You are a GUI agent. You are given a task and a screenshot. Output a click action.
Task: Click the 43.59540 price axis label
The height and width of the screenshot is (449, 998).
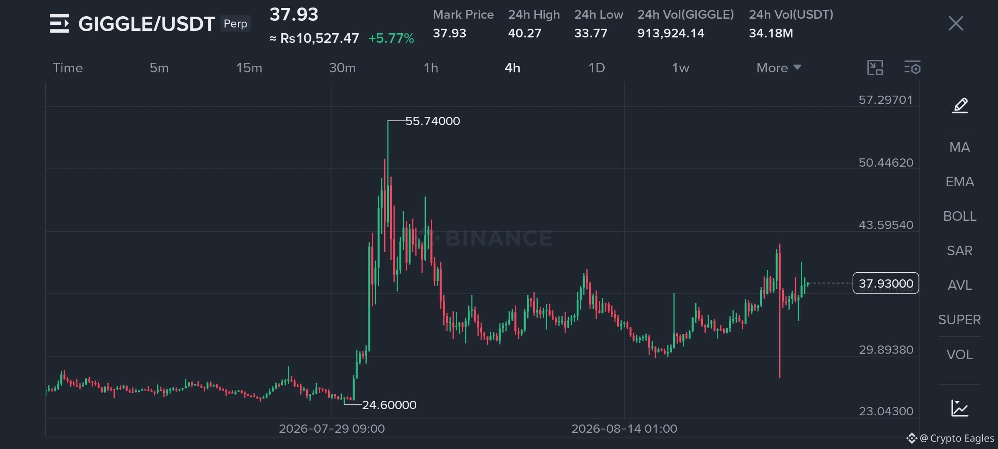pos(886,225)
